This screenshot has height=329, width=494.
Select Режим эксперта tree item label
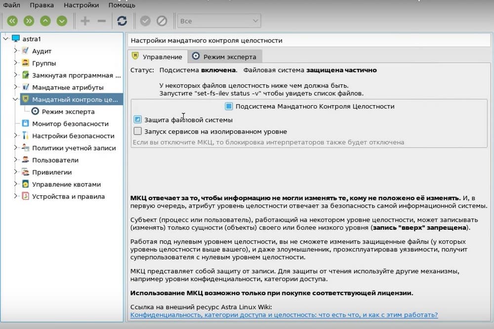tap(68, 111)
